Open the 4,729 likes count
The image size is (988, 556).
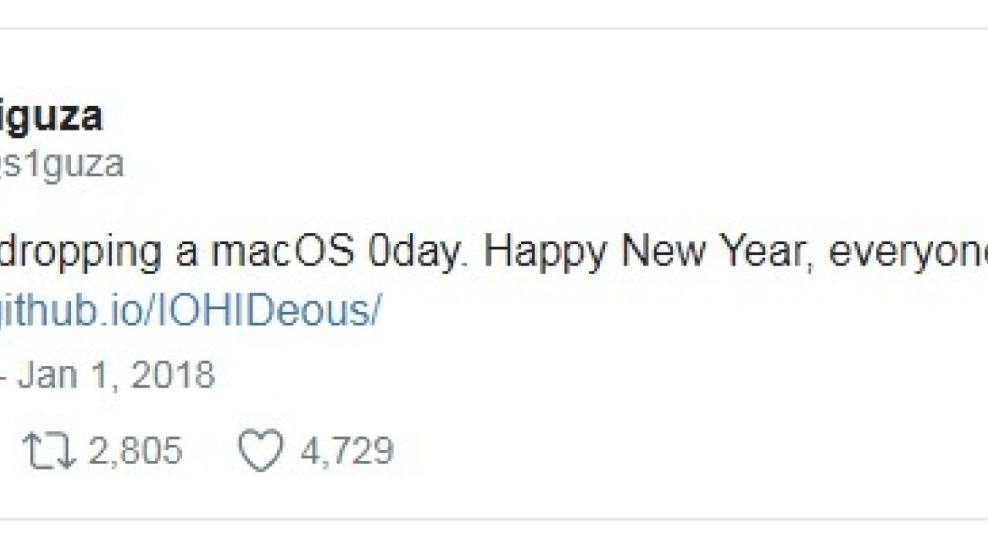click(x=347, y=451)
